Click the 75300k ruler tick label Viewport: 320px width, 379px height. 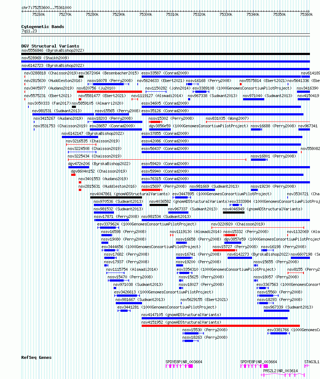click(x=146, y=14)
